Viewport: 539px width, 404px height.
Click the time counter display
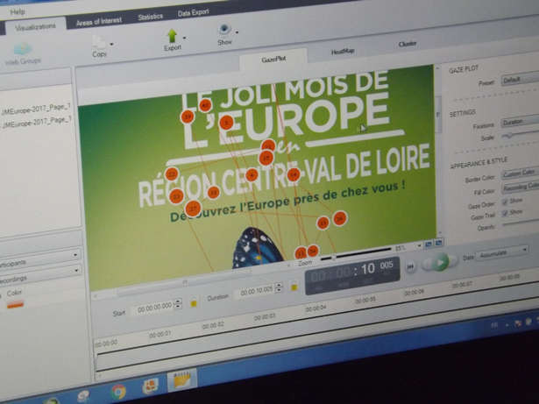tap(352, 275)
